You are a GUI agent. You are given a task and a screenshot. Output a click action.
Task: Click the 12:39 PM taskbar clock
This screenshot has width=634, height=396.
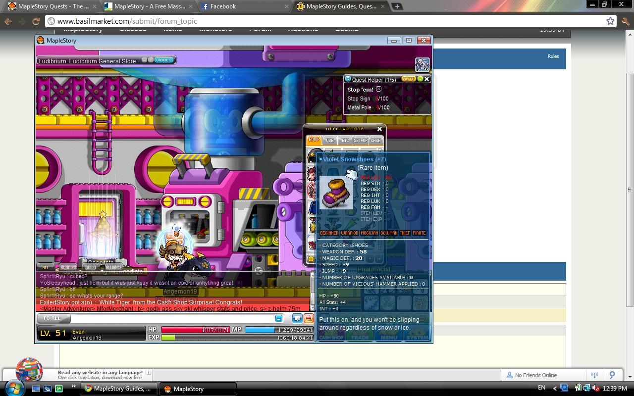click(615, 389)
